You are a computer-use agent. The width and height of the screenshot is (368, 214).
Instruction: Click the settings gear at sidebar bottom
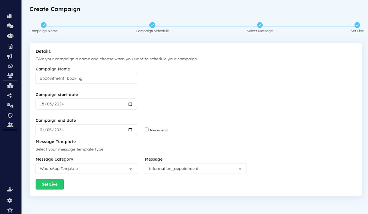pos(10,200)
